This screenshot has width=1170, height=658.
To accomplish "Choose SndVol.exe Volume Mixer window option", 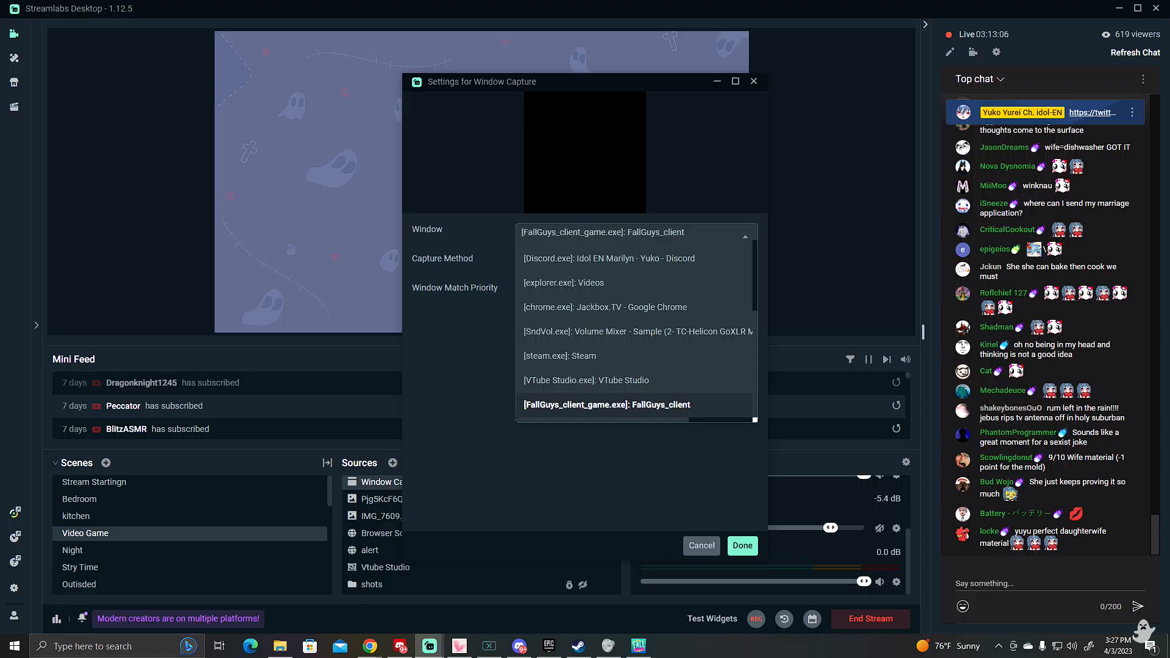I will click(634, 331).
